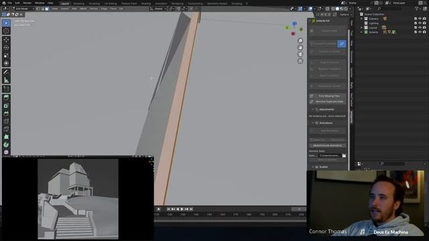
Task: Toggle visibility eye for Lighting collection
Action: (x=420, y=23)
